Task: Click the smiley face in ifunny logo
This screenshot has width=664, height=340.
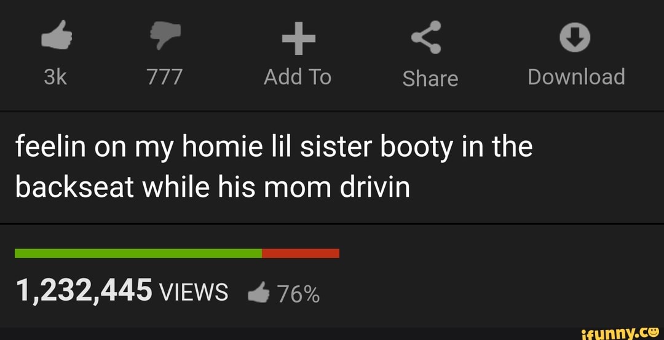Action: [653, 332]
